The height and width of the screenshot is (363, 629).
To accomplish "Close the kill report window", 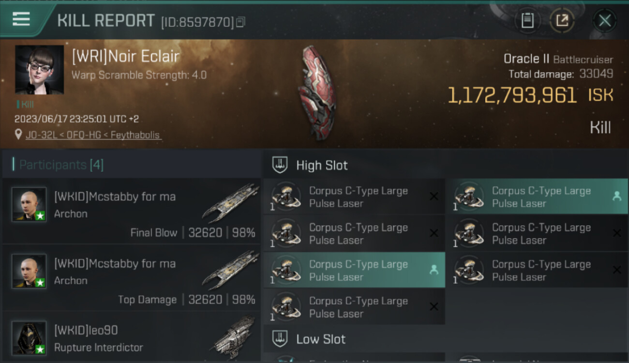I will [x=605, y=21].
